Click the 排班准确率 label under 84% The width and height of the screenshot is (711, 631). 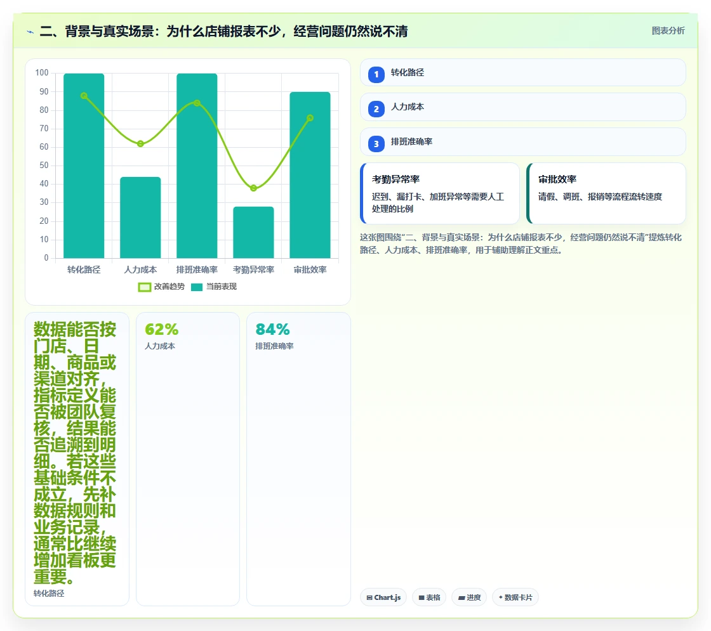(x=274, y=346)
